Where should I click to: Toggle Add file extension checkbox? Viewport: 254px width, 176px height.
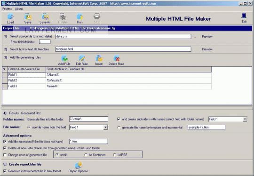(x=5, y=142)
